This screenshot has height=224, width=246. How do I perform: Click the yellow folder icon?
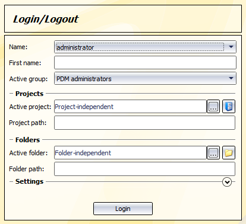(x=229, y=153)
